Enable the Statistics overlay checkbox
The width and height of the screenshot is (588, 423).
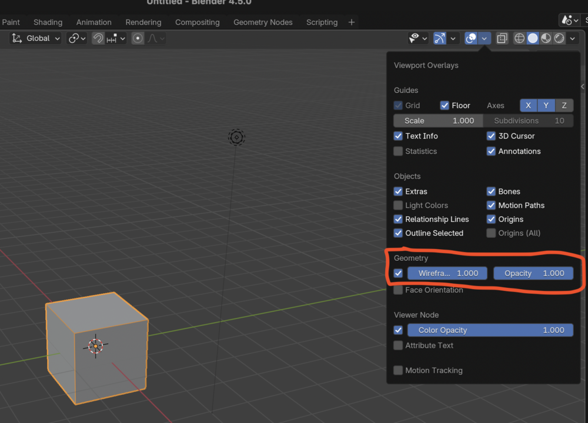coord(398,152)
